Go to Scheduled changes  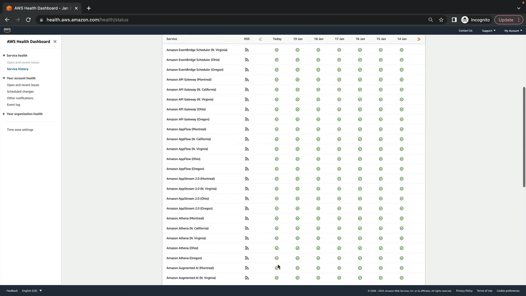click(x=20, y=92)
